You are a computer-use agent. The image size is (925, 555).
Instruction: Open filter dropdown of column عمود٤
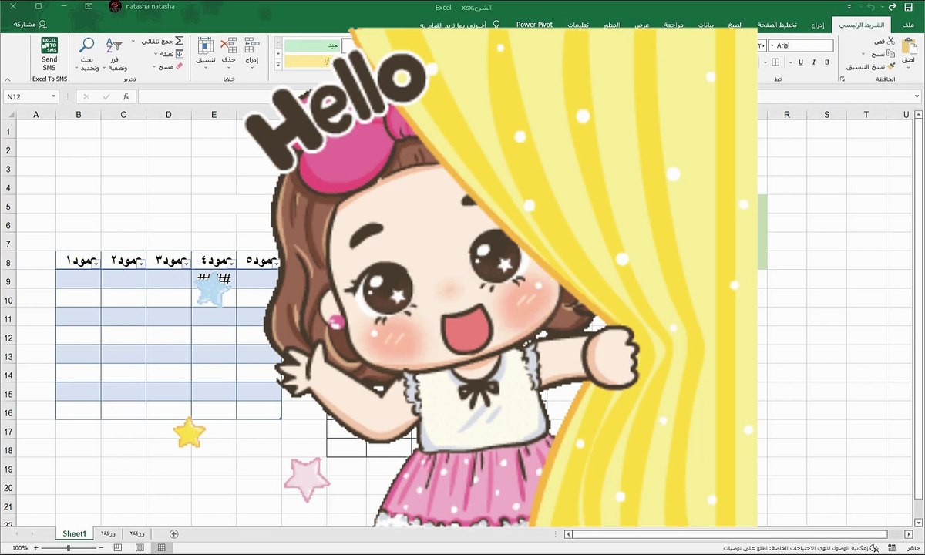231,264
